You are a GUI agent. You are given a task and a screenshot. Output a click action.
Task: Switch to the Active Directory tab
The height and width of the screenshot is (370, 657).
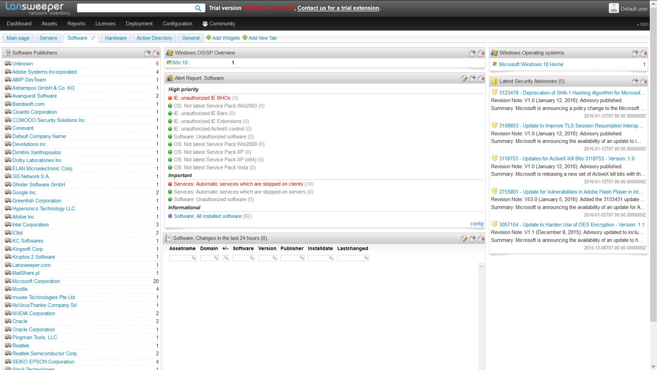click(x=154, y=38)
